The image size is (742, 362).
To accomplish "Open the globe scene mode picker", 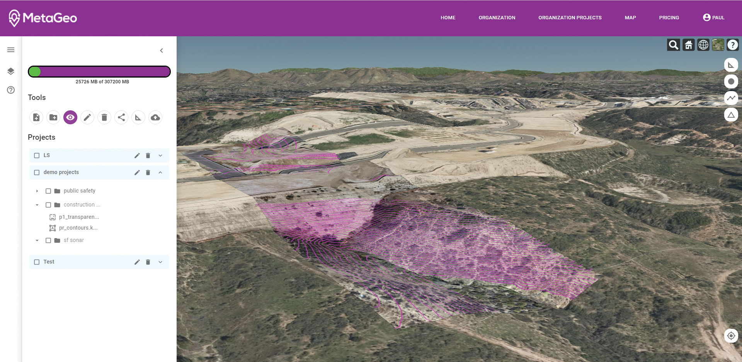I will 703,45.
